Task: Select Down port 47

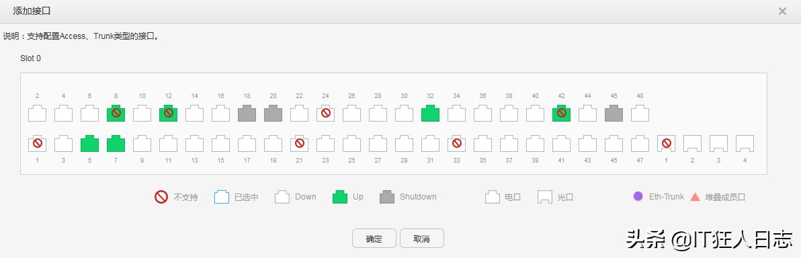Action: point(640,144)
